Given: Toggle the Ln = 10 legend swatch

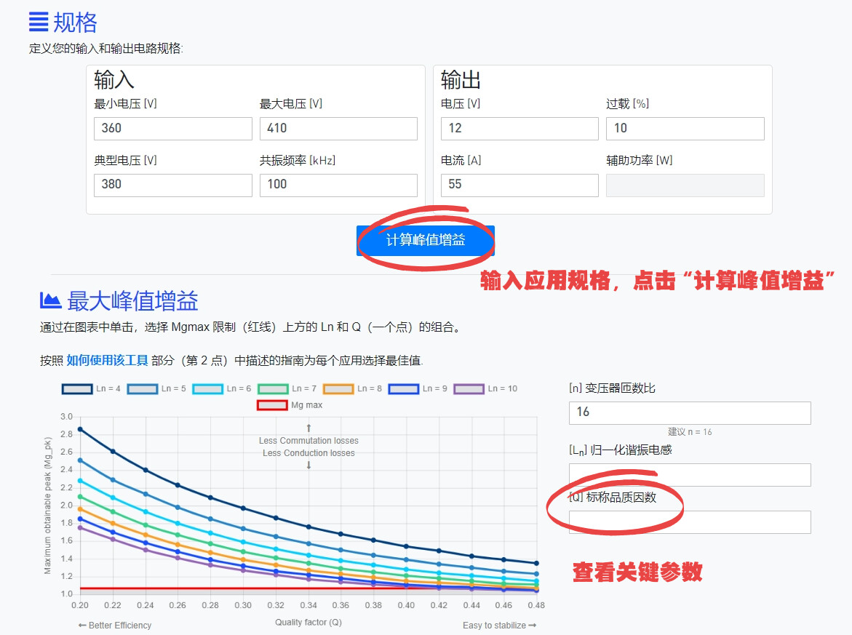Looking at the screenshot, I should [469, 389].
